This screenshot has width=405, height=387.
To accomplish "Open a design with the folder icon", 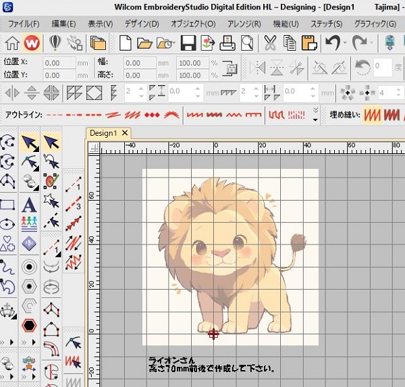I will (x=144, y=43).
